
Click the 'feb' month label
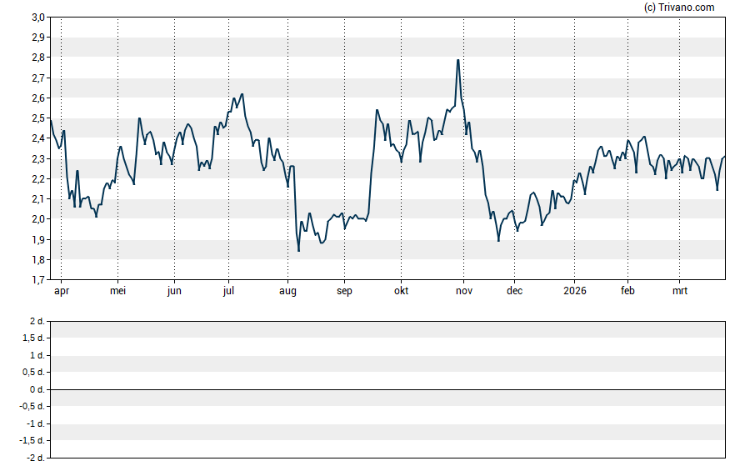627,291
